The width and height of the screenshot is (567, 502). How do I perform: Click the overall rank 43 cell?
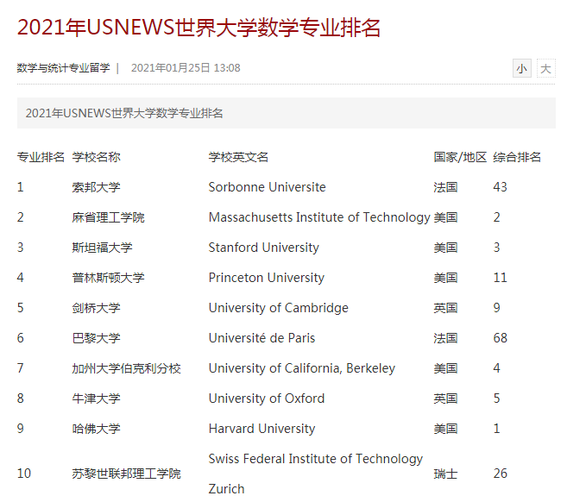point(500,187)
